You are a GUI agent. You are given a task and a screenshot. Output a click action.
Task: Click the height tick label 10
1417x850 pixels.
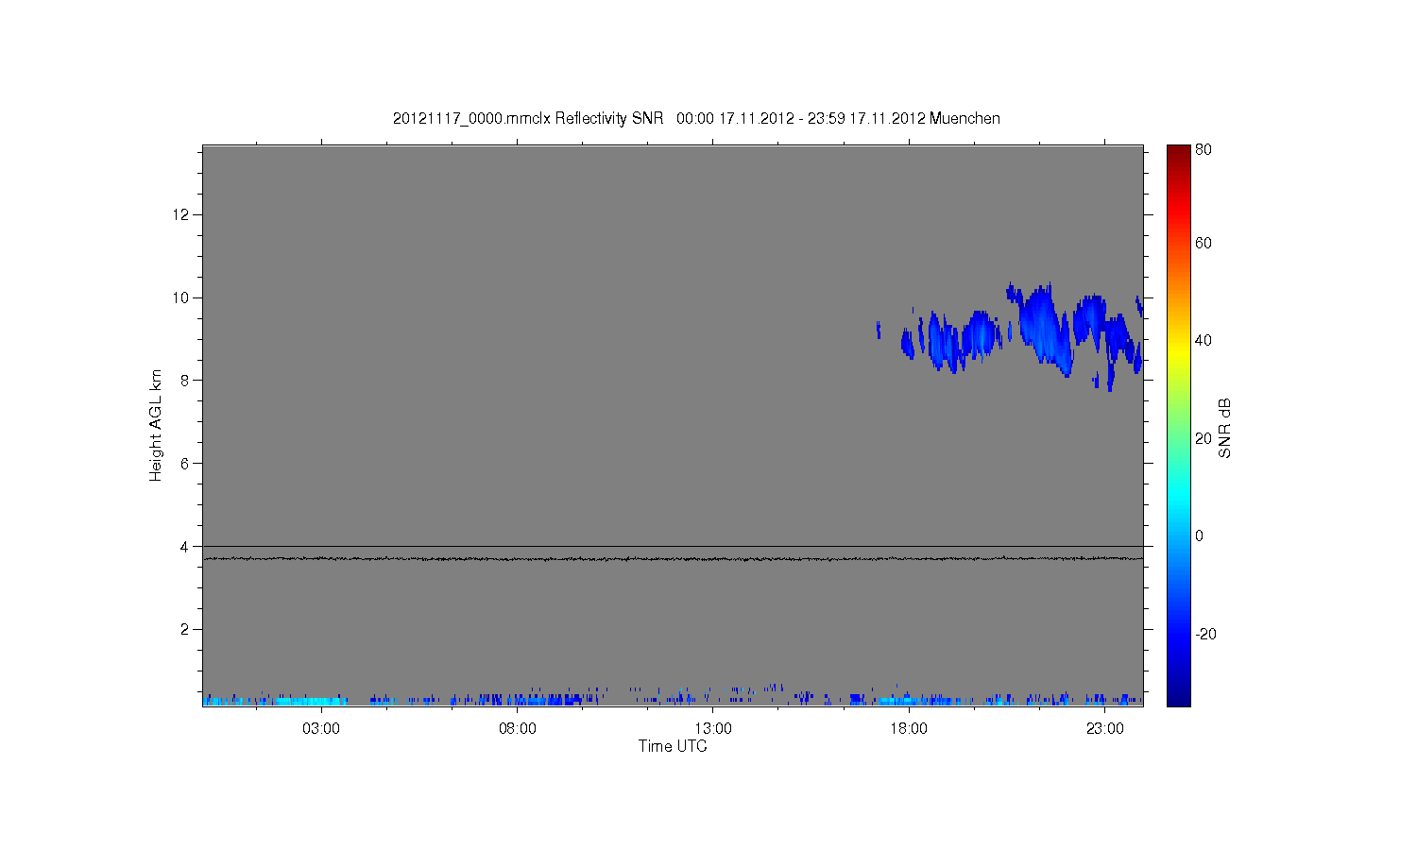click(x=180, y=297)
